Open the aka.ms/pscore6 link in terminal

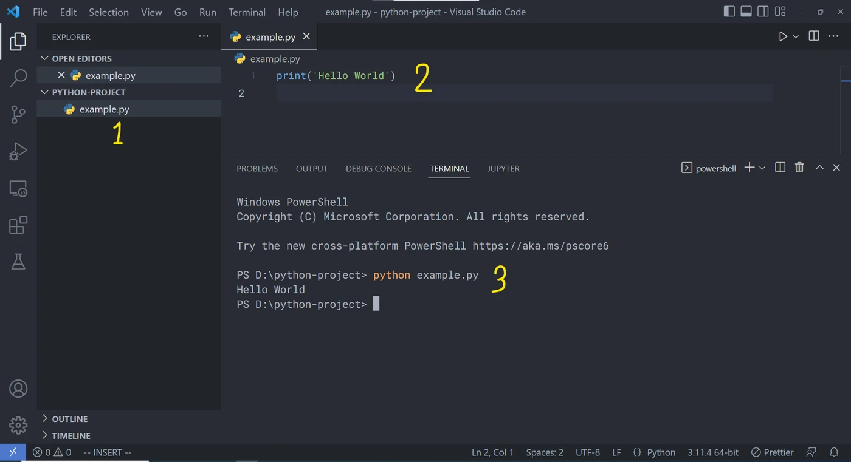(x=540, y=246)
